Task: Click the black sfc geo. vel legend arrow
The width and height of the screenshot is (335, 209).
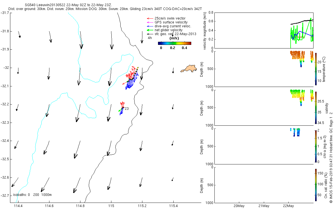Action: tap(150, 34)
